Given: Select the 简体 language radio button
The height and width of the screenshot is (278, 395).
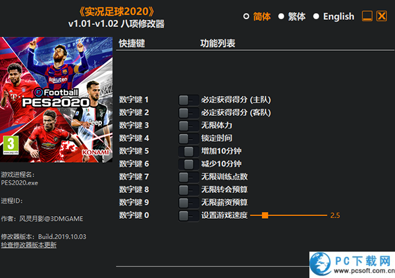Looking at the screenshot, I should pos(246,16).
